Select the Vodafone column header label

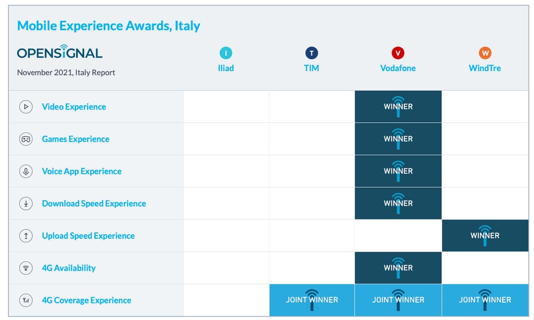click(x=398, y=68)
